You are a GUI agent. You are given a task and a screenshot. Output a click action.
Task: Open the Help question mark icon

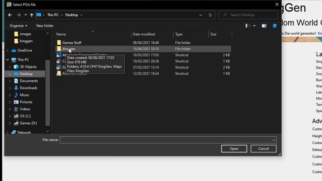pyautogui.click(x=275, y=26)
